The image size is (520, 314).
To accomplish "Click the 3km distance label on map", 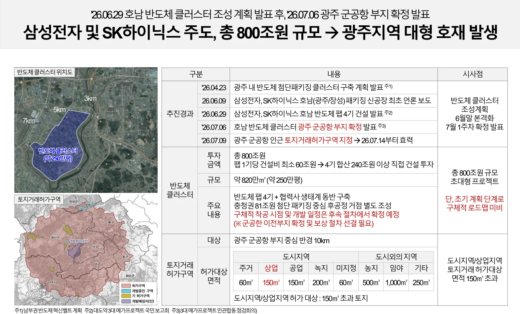I will [90, 98].
